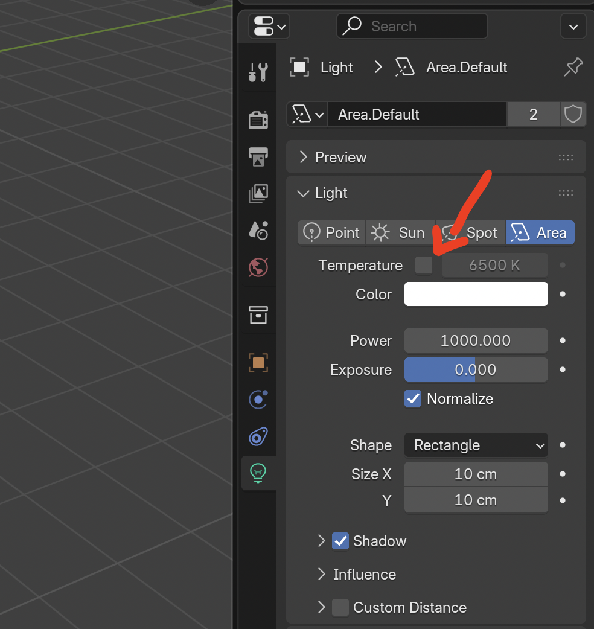The image size is (594, 629).
Task: Open the Shape Rectangle dropdown
Action: (x=476, y=445)
